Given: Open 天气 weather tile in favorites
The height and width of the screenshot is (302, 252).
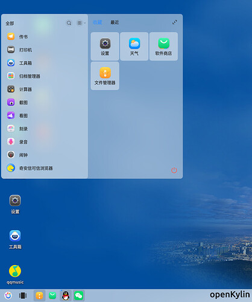Looking at the screenshot, I should [134, 47].
